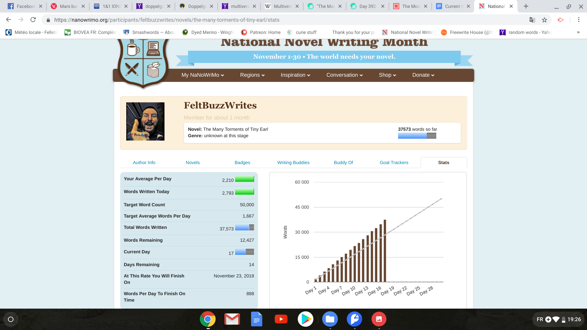Click the Google Translate icon in address bar
This screenshot has height=330, width=587.
pos(532,20)
